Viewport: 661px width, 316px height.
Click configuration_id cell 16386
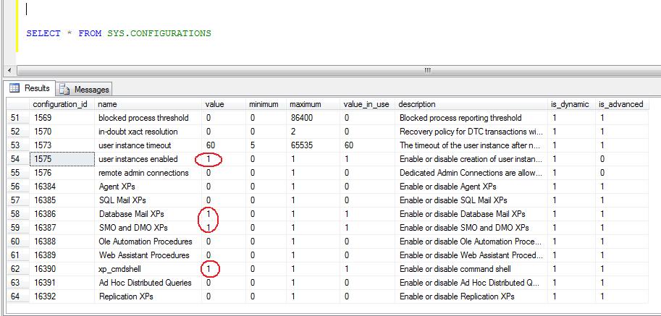[62, 214]
